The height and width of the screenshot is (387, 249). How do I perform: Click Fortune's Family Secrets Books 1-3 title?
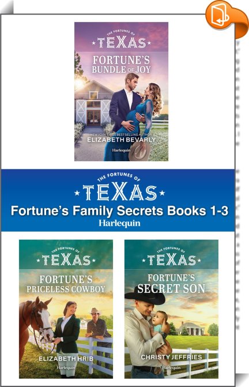coord(120,211)
